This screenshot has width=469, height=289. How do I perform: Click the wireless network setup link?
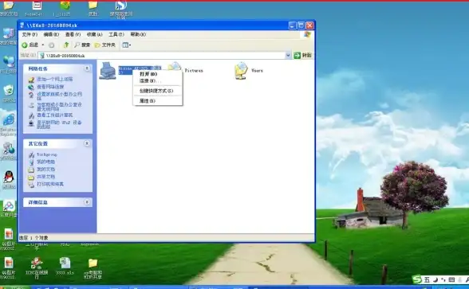[59, 107]
